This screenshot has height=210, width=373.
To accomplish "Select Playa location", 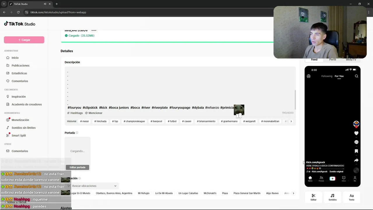I will [x=225, y=193].
